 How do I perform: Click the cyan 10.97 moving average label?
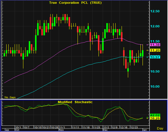click(155, 57)
